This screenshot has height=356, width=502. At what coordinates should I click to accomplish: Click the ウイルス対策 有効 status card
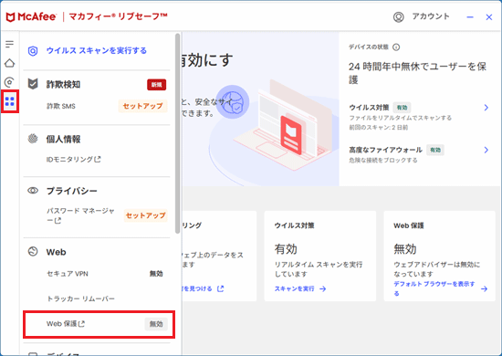319,256
